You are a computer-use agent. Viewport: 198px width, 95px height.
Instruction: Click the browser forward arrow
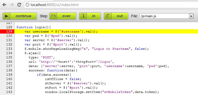12,5
